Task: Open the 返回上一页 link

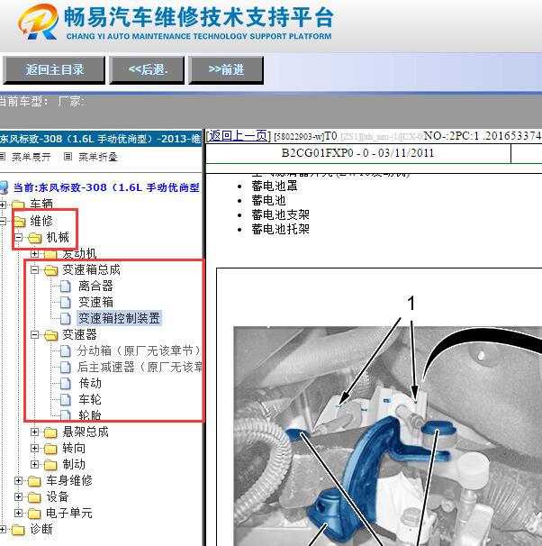Action: pyautogui.click(x=238, y=135)
